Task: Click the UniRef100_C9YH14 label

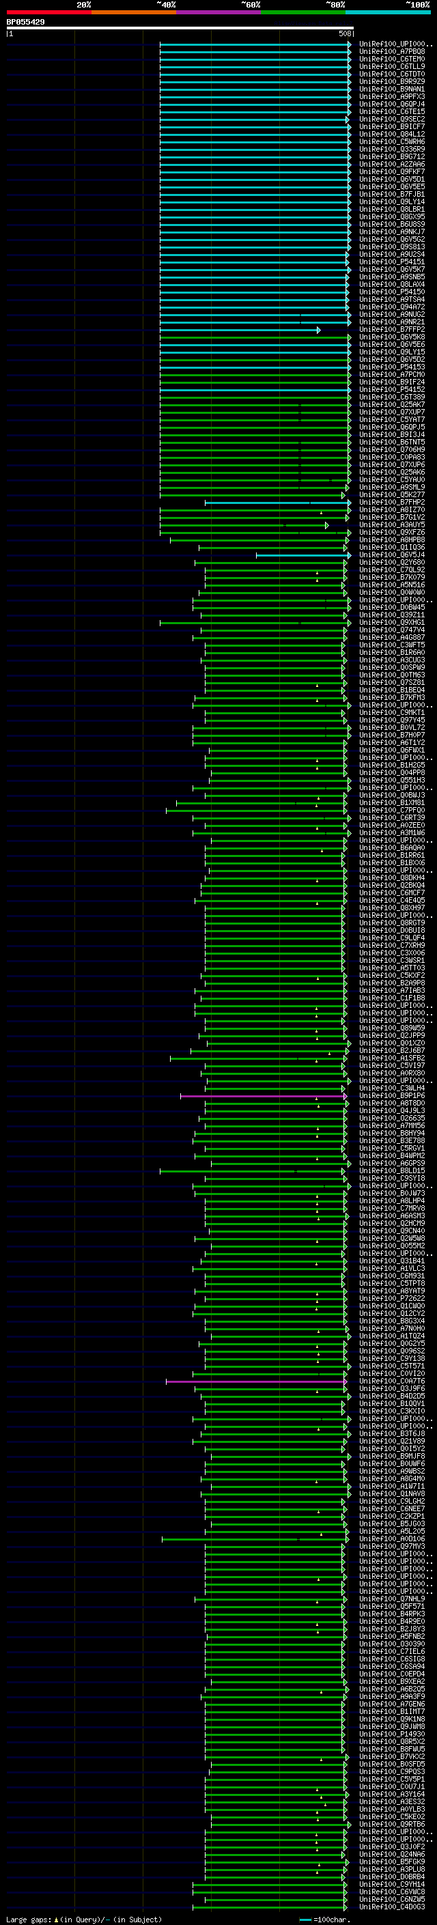Action: (392, 1885)
